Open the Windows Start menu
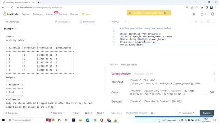This screenshot has height=123, width=219. (3, 120)
